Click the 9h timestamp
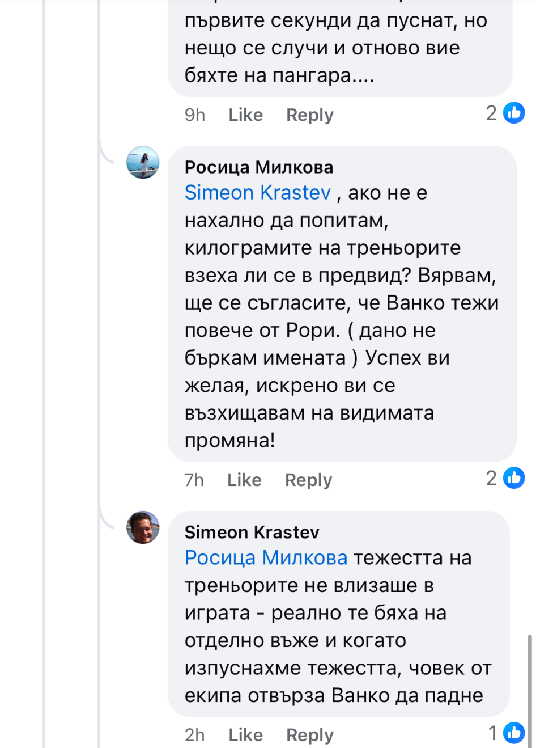 coord(194,115)
